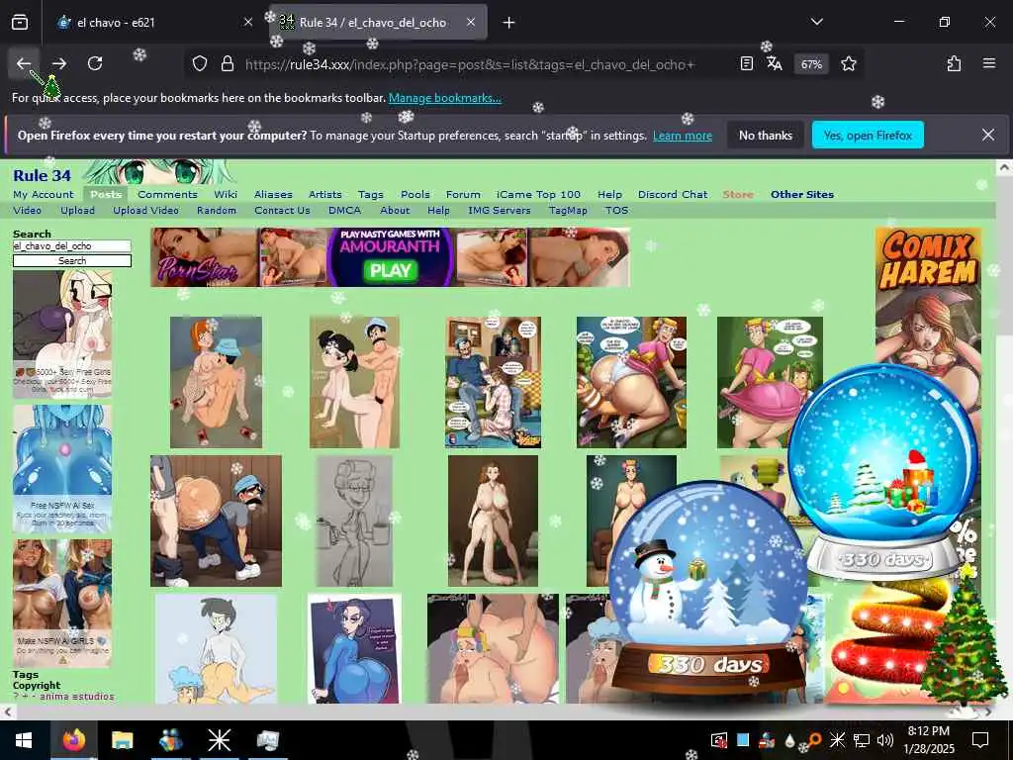
Task: Open the 'Discord Chat' link
Action: click(673, 195)
